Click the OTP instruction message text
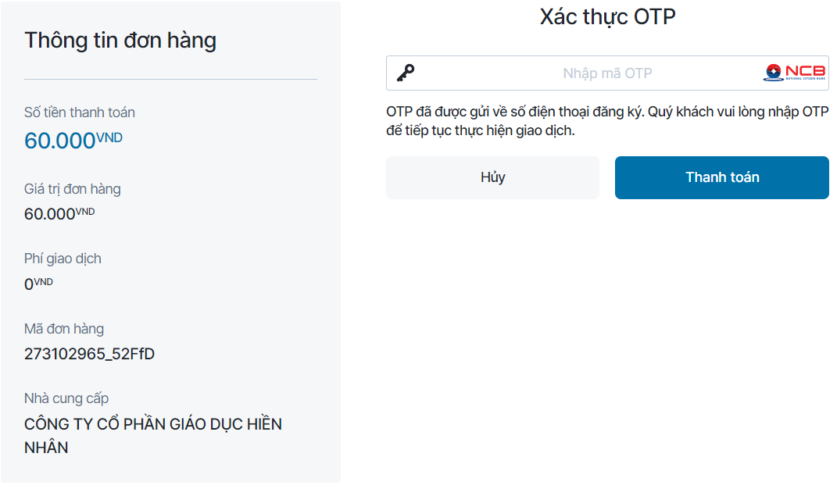Screen dimensions: 837x489 click(607, 120)
